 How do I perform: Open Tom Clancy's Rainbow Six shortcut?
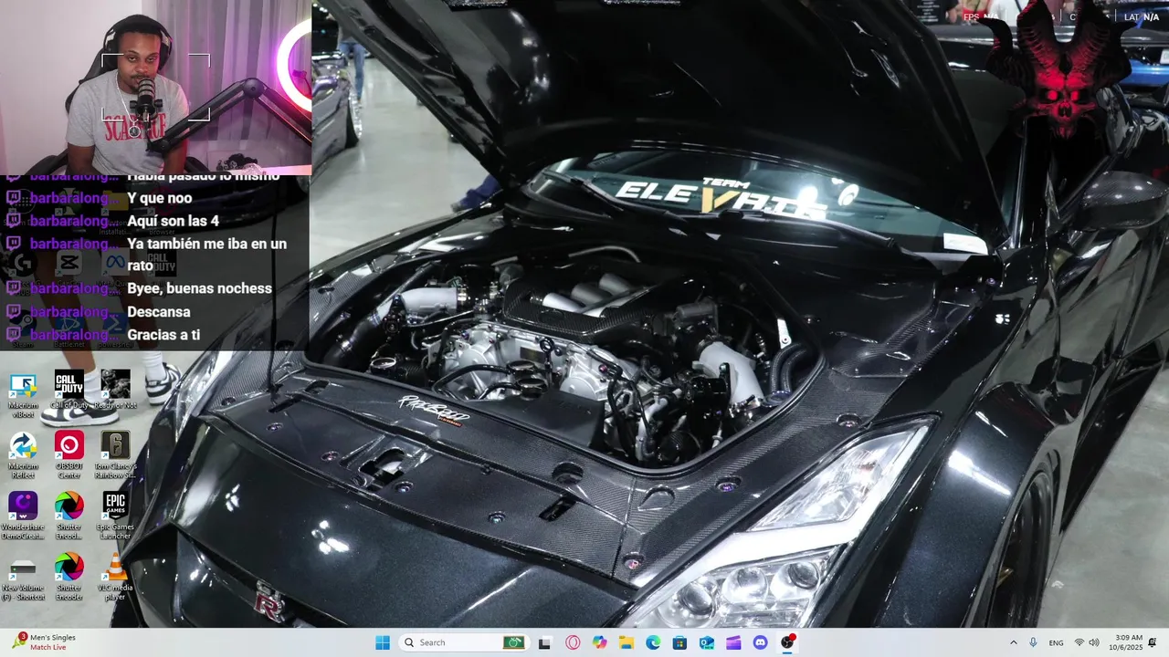(115, 454)
